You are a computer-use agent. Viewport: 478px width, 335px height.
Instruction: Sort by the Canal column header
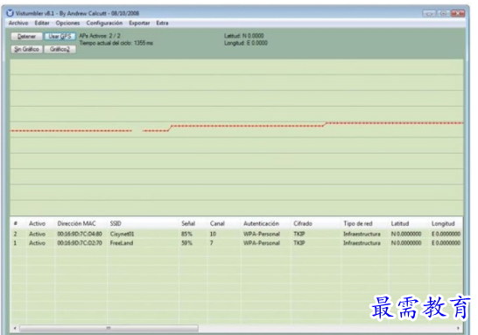(217, 224)
